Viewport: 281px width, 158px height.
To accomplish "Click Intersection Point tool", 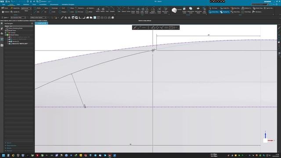I will (x=198, y=10).
